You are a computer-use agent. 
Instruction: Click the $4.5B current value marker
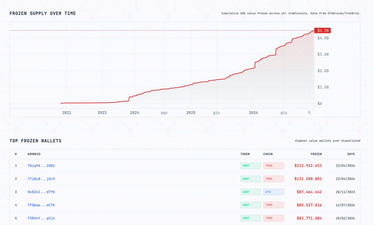coord(323,31)
